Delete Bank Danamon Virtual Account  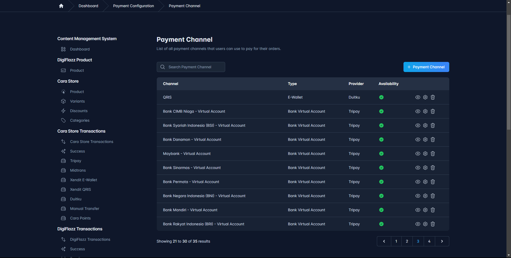(x=433, y=139)
